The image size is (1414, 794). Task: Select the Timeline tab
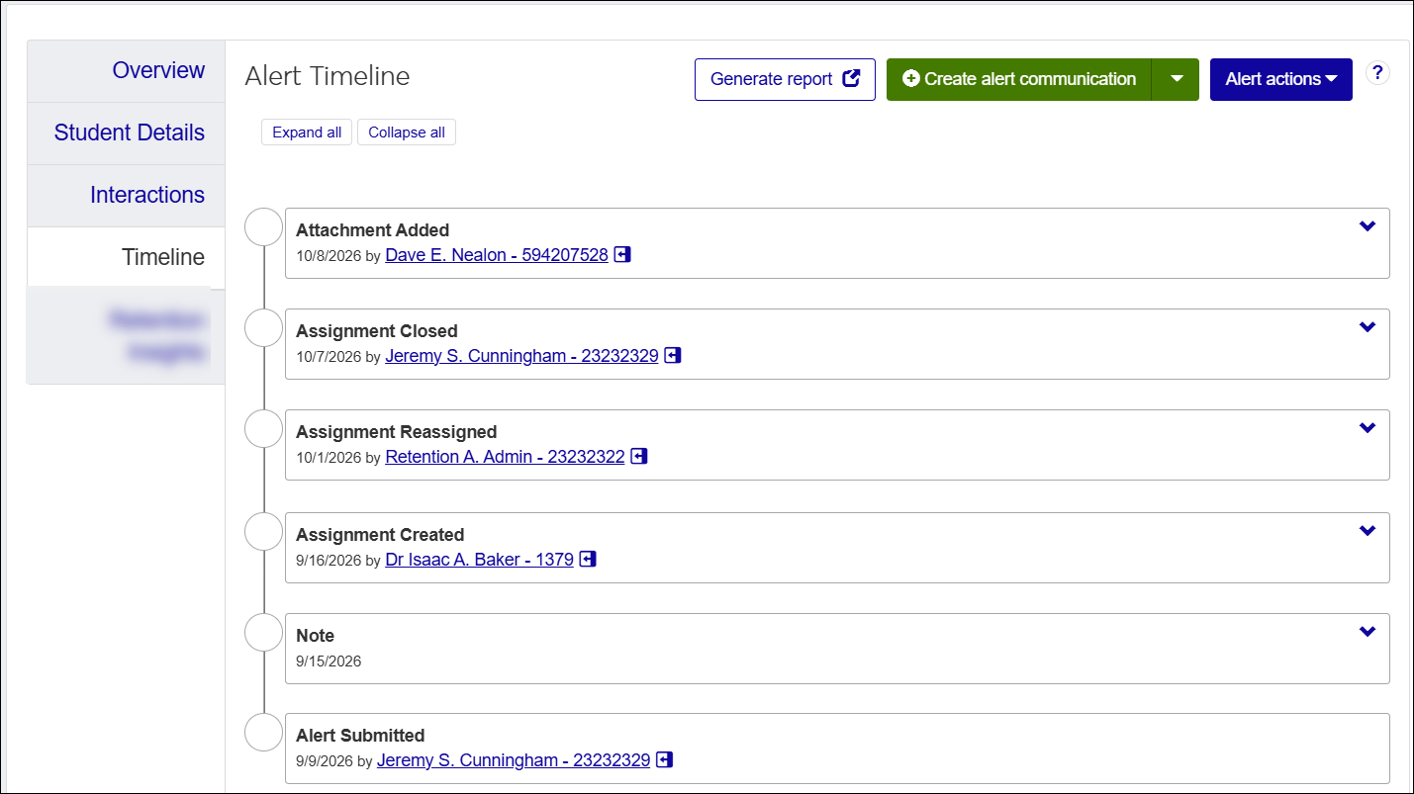point(127,257)
